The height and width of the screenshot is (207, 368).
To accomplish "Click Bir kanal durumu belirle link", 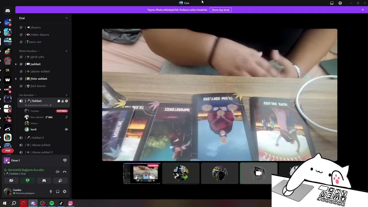I will tap(37, 105).
